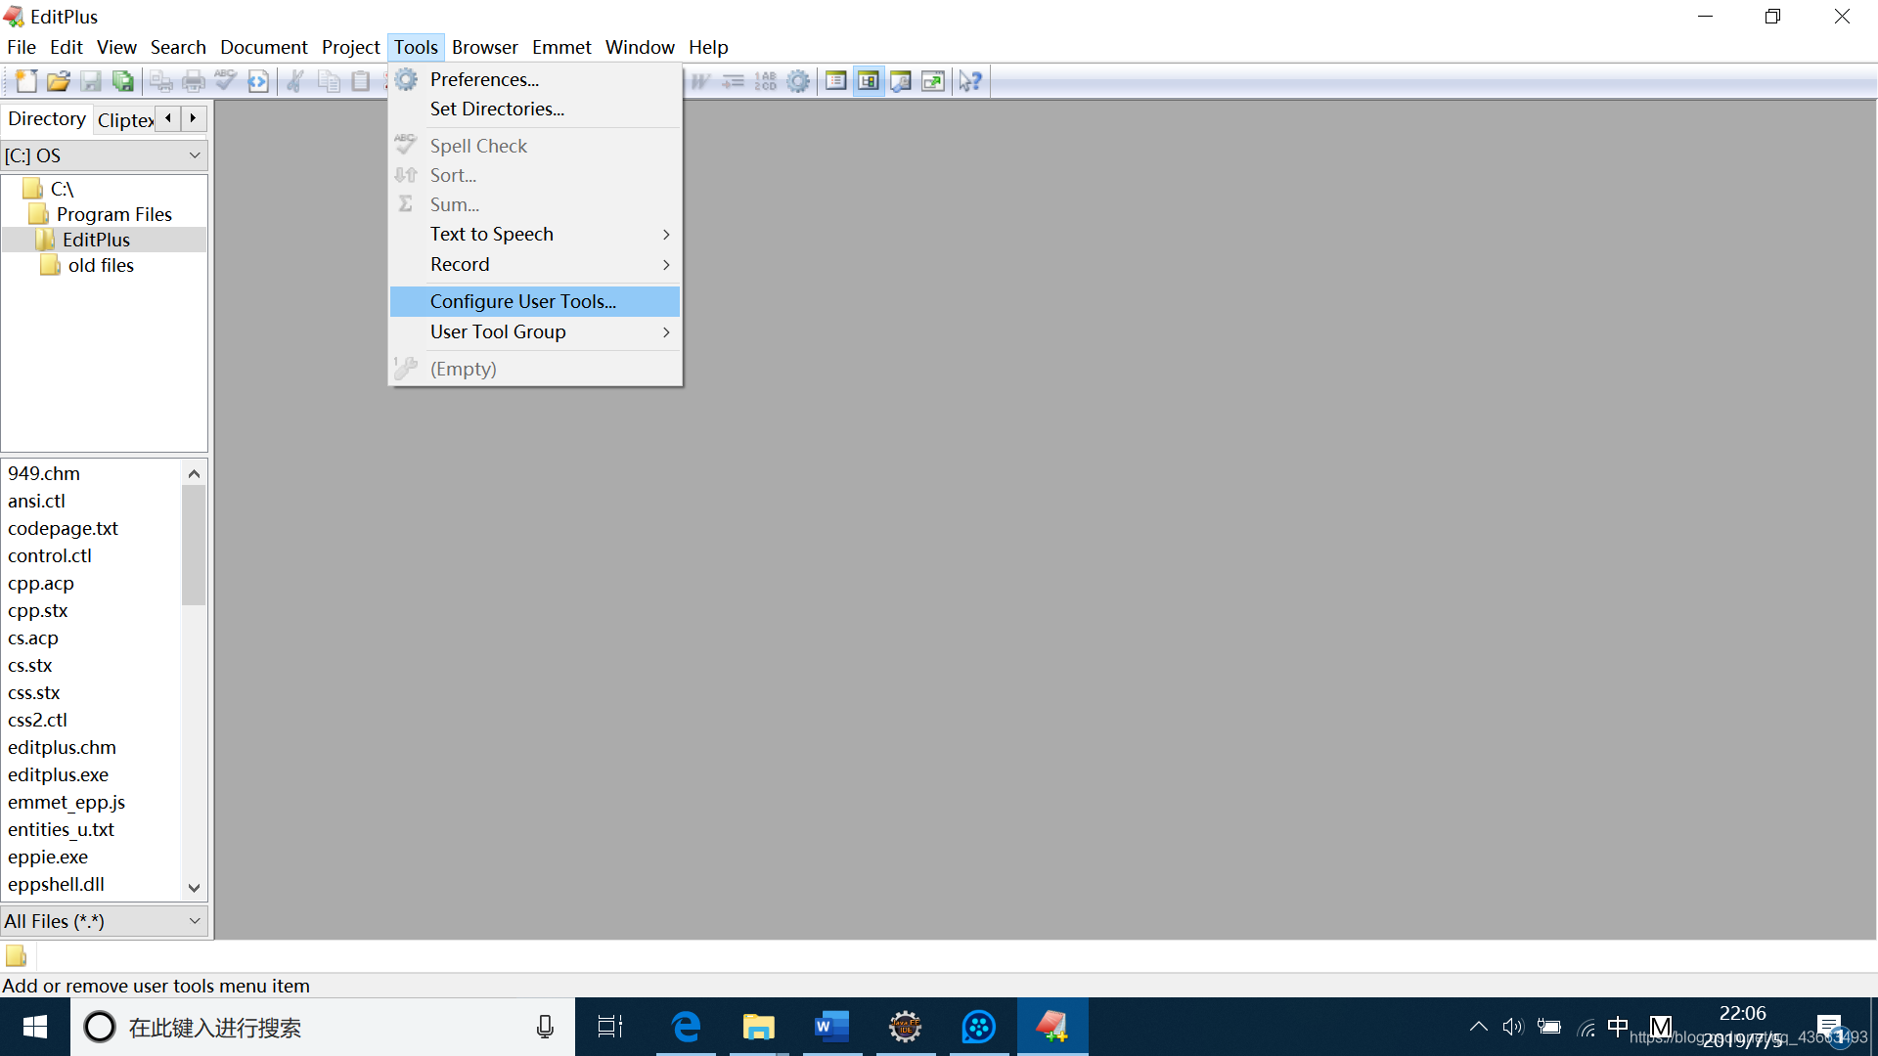Click the Line Number toolbar icon

(765, 81)
